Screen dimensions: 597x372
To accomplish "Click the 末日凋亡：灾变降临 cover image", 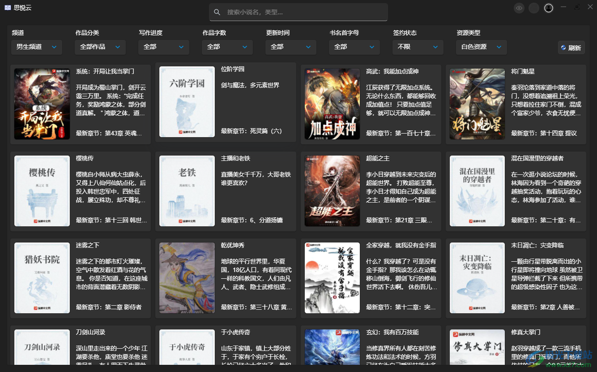I will [x=477, y=278].
